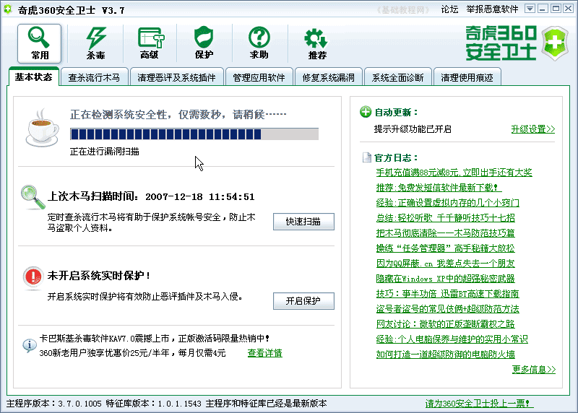Click the 特征库版本:1.0.1.1543 status text
Viewport: 578px width, 413px height.
153,404
